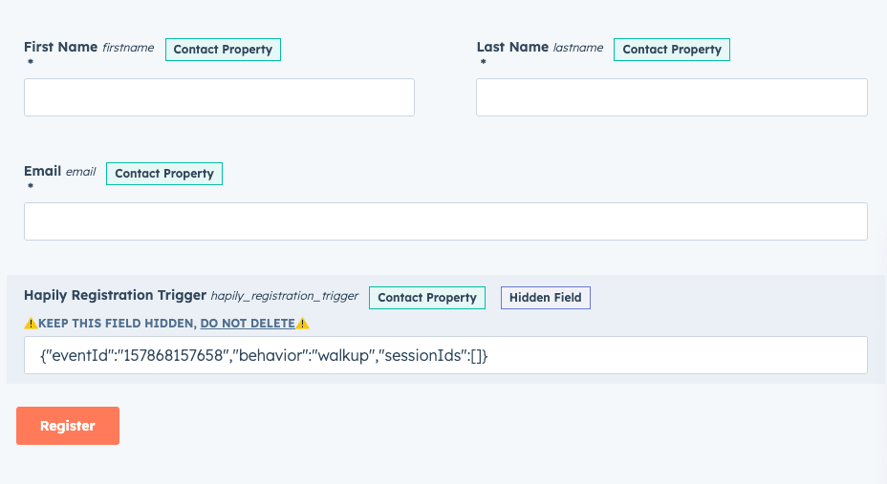Select the Email input field
887x484 pixels.
coord(445,221)
